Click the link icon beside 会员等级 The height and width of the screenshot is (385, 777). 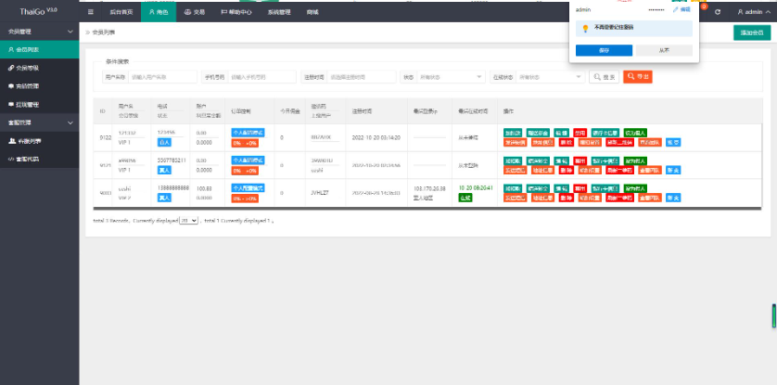click(x=11, y=68)
